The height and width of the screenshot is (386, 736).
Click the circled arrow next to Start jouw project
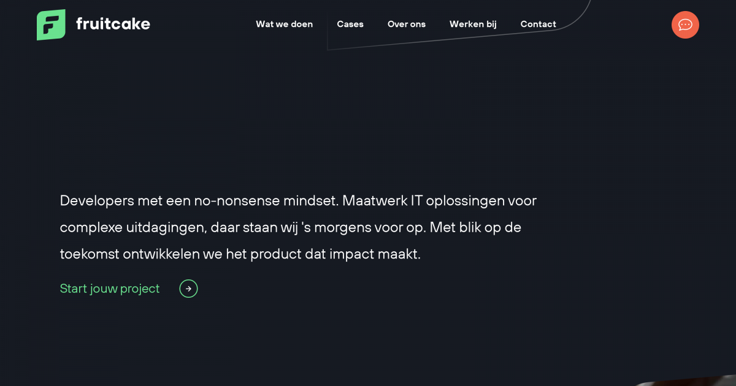click(188, 289)
